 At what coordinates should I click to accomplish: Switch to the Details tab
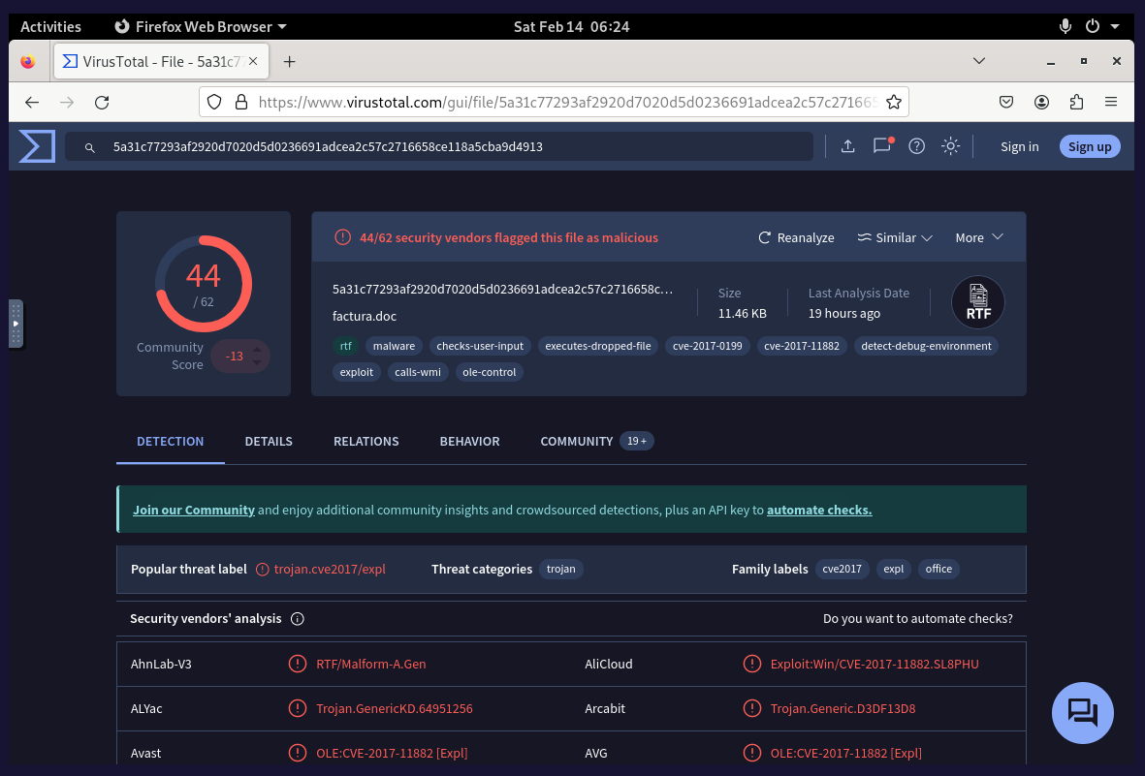click(x=269, y=442)
